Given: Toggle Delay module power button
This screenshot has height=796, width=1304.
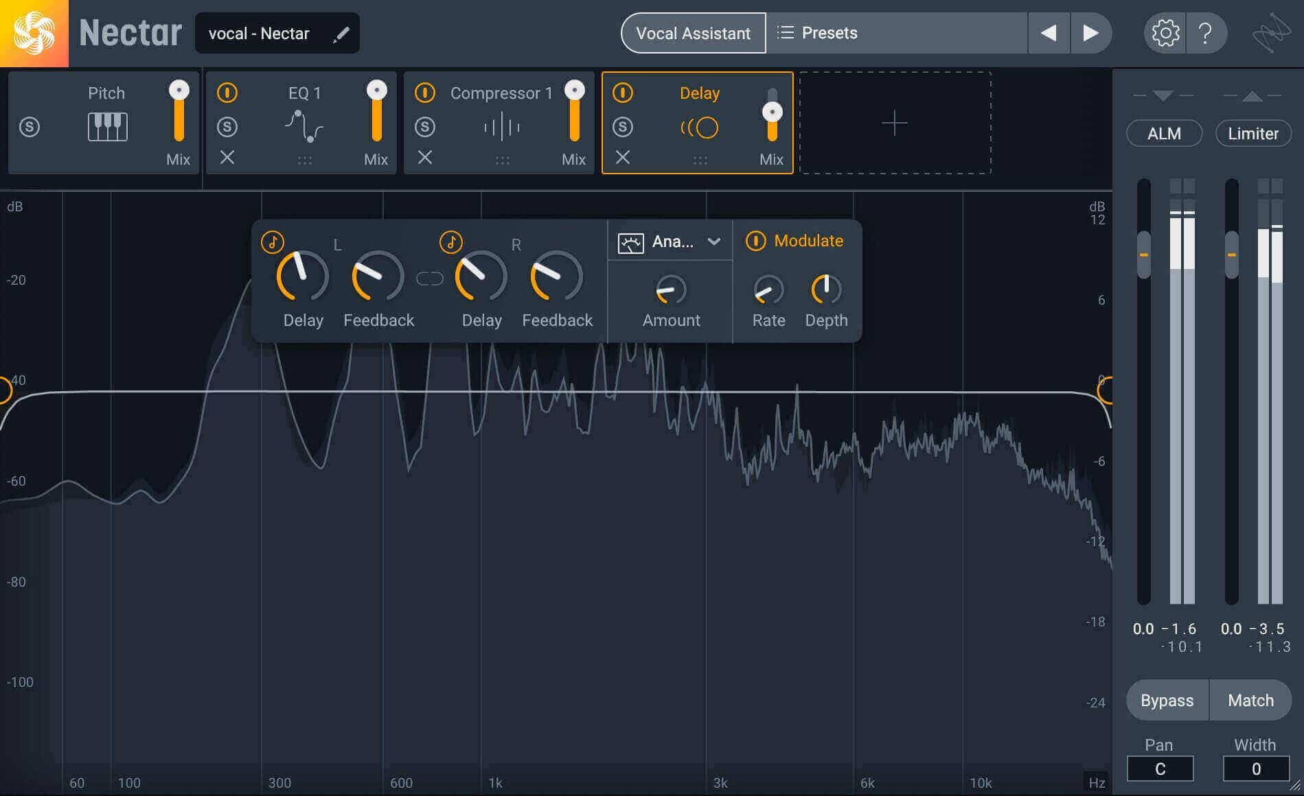Looking at the screenshot, I should [623, 93].
